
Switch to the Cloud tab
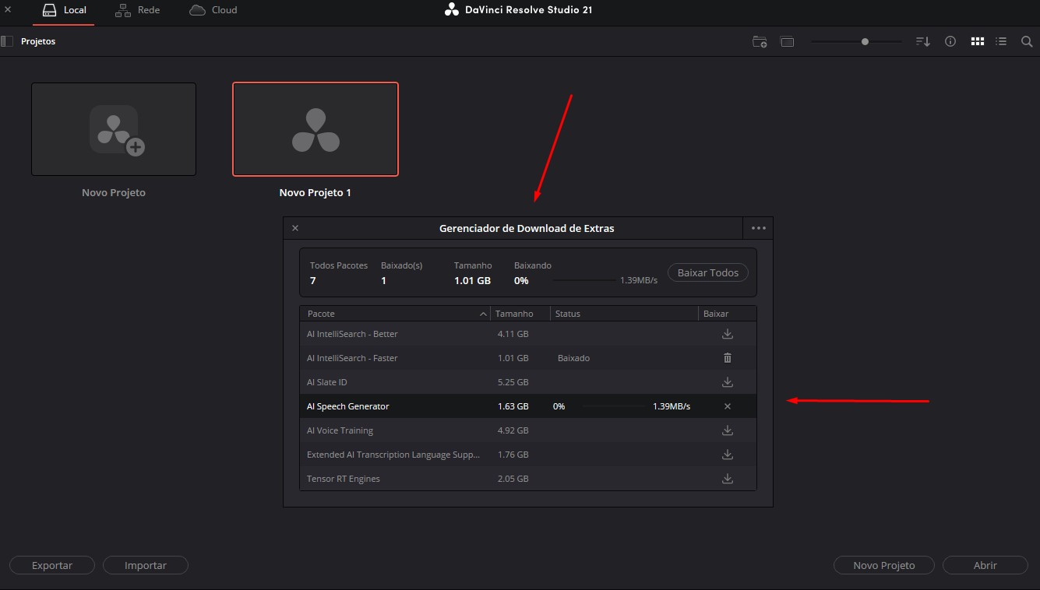[x=213, y=11]
